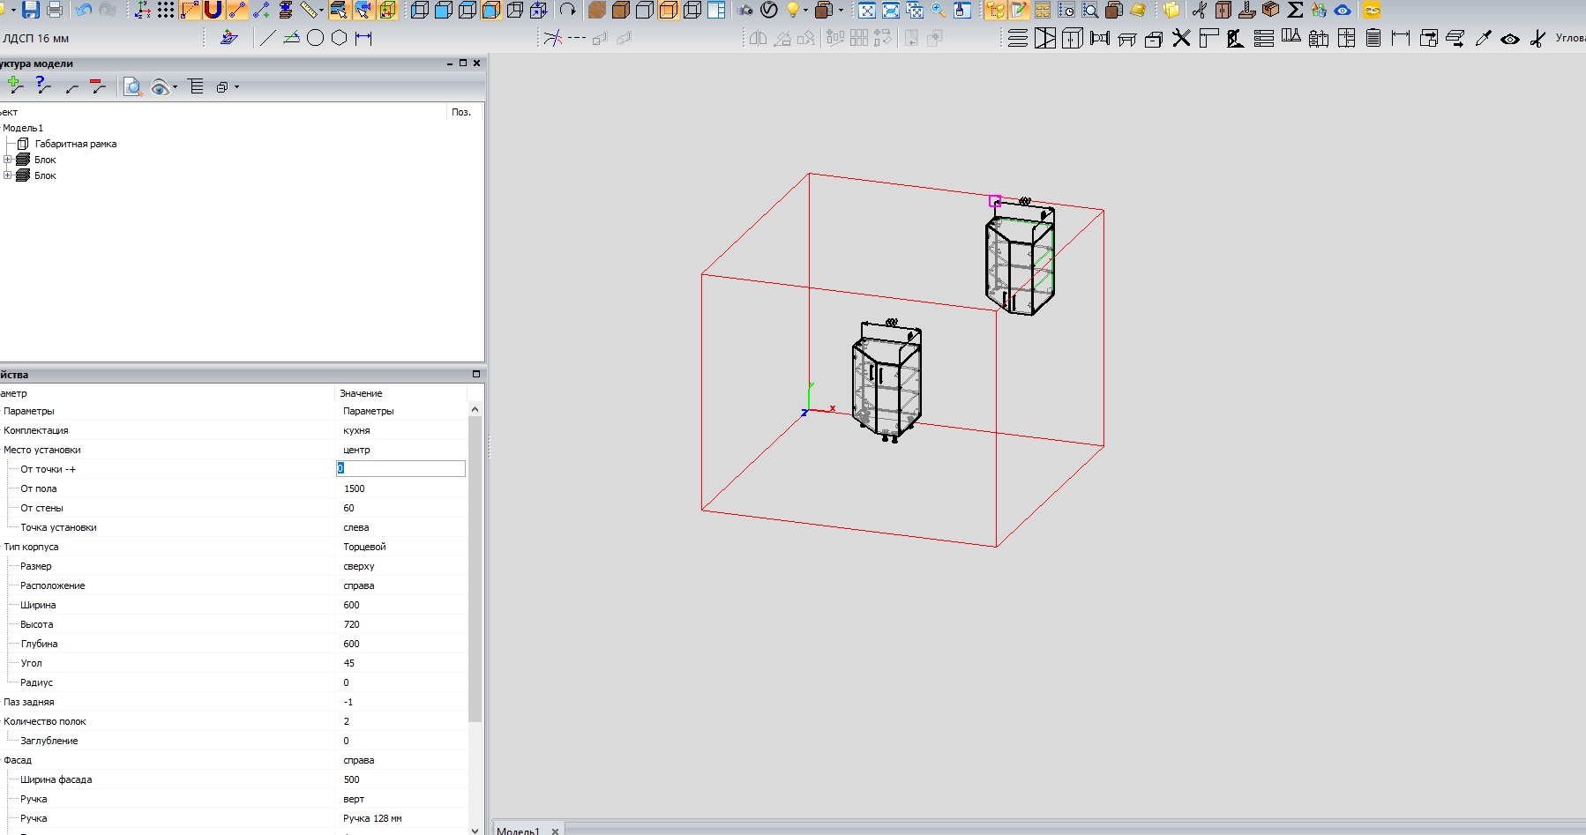Click the magnifier zoom icon in top toolbar
Viewport: 1586px width, 835px height.
(939, 11)
